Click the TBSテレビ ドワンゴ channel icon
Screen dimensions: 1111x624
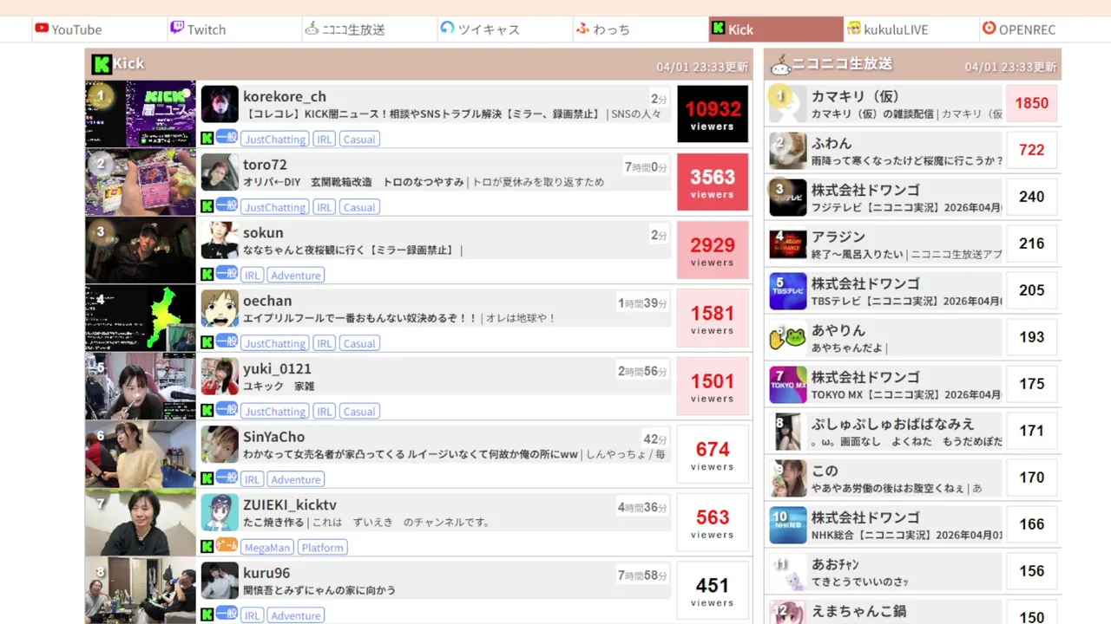[x=788, y=290]
